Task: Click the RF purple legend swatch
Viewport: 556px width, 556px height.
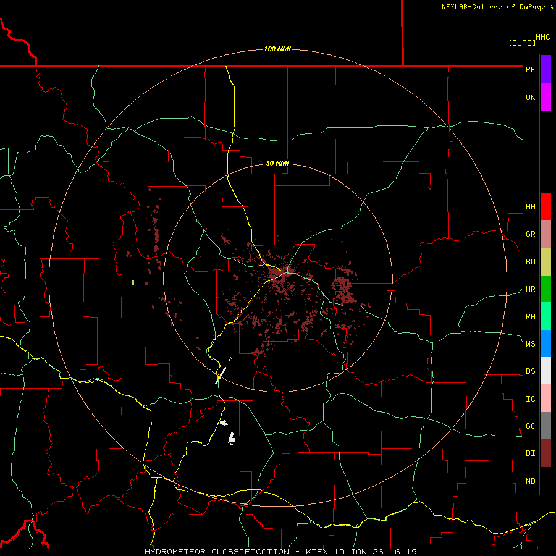Action: (545, 69)
